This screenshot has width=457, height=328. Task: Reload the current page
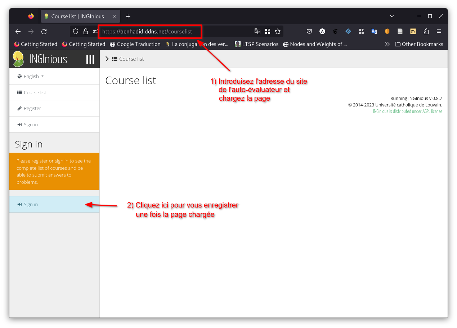coord(44,31)
